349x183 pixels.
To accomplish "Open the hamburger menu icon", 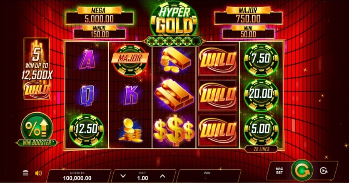I will point(25,173).
